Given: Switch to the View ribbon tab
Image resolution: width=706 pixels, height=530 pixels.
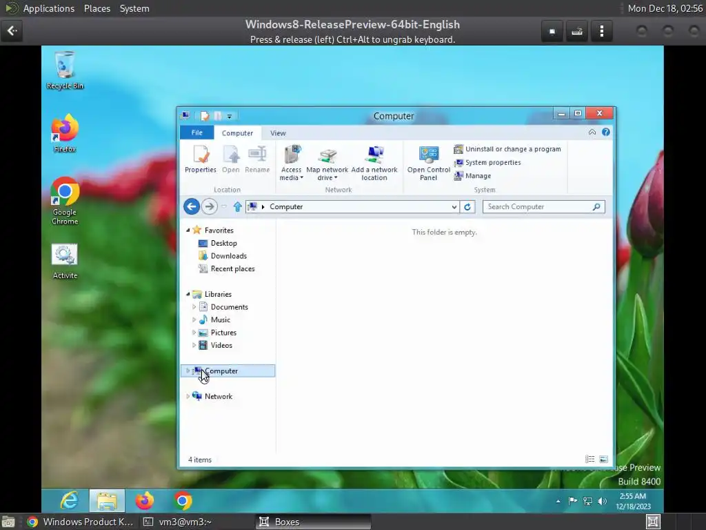Looking at the screenshot, I should click(x=278, y=133).
